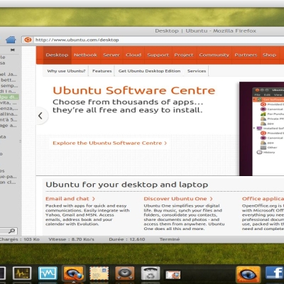
Task: Click the blue Home icon in the toolbar
Action: pyautogui.click(x=11, y=40)
